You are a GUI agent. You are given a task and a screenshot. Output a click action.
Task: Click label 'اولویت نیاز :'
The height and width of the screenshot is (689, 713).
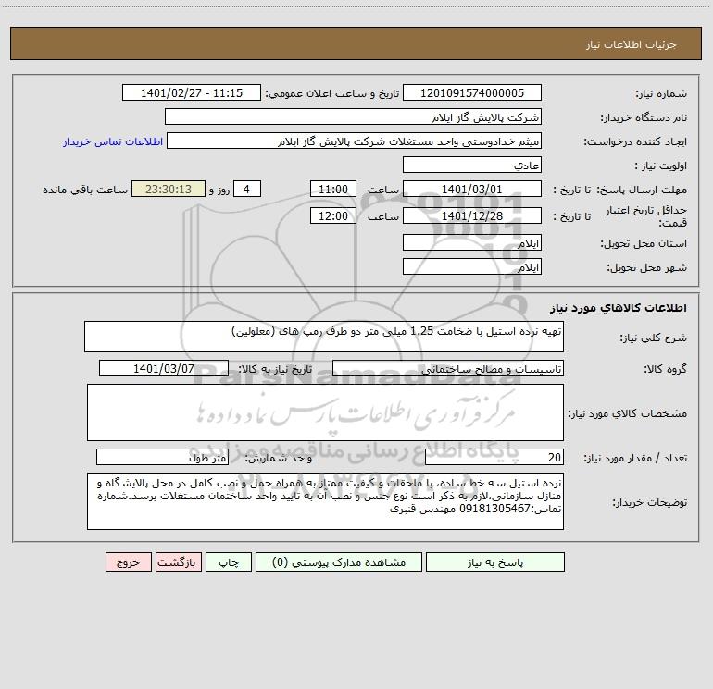tap(661, 166)
